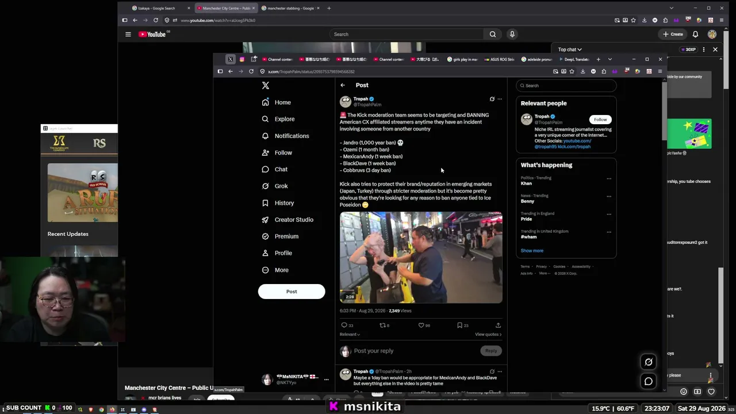Expand the Top chat dropdown
Image resolution: width=736 pixels, height=414 pixels.
click(x=570, y=49)
